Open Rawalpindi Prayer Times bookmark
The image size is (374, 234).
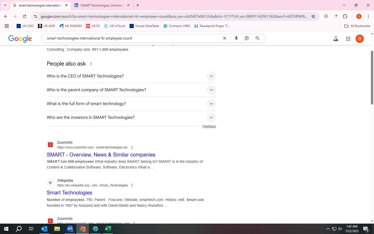point(212,26)
